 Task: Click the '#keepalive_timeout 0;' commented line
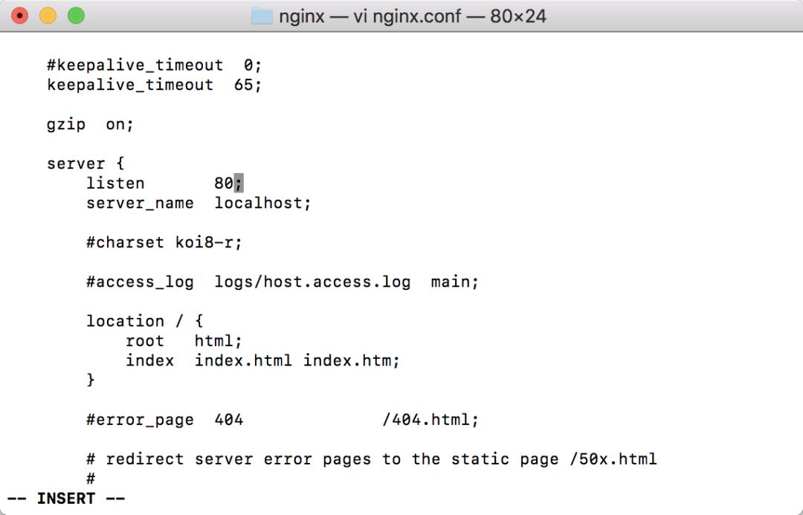point(154,65)
